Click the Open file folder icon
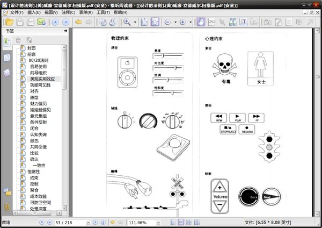322x228 pixels. [8, 22]
